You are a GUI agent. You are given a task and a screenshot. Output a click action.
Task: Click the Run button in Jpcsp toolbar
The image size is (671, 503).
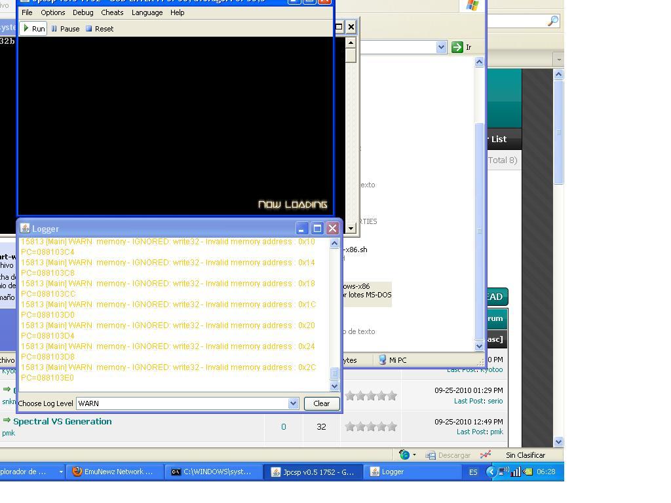tap(33, 29)
